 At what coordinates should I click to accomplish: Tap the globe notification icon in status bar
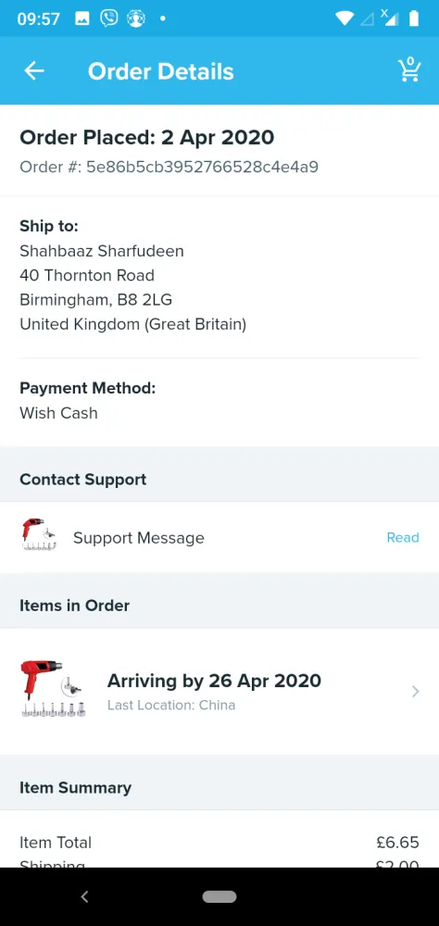tap(136, 19)
